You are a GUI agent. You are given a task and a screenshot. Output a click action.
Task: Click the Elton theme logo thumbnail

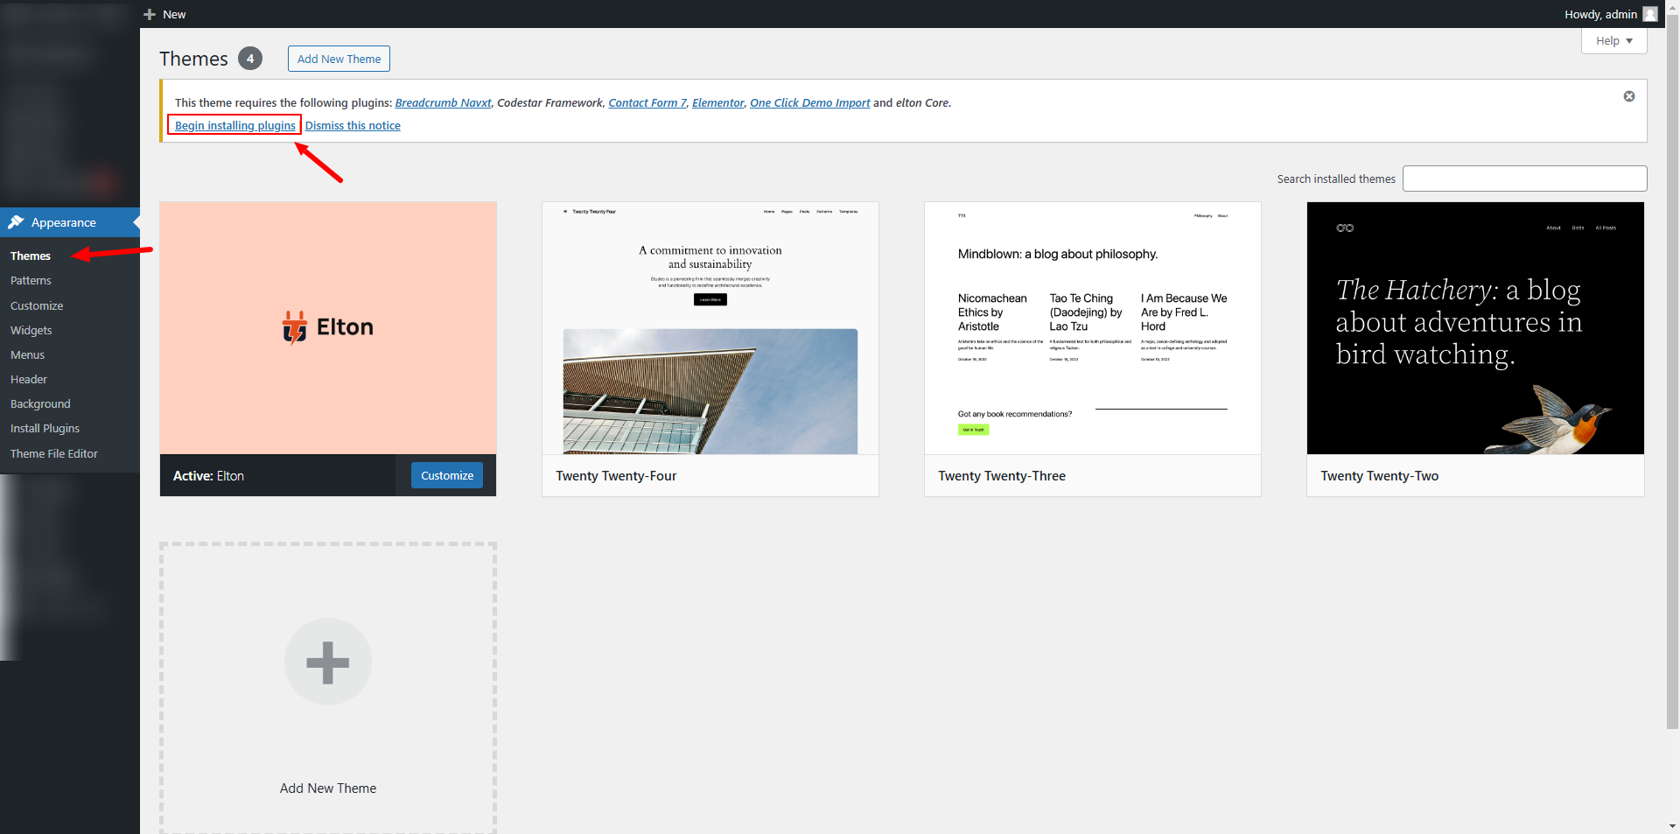coord(328,327)
